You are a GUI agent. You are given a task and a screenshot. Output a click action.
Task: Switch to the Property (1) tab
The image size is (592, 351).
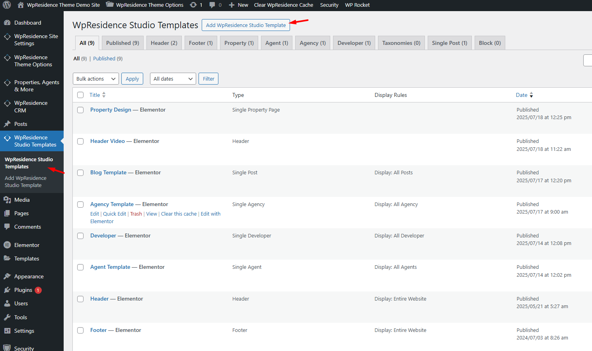[239, 43]
